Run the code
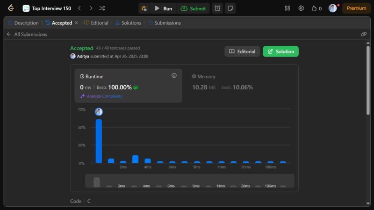The width and height of the screenshot is (374, 210). coord(163,8)
